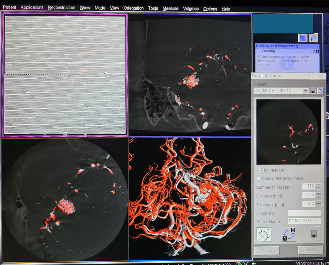Open the Reconstruction menu
This screenshot has width=329, height=265.
coord(61,8)
